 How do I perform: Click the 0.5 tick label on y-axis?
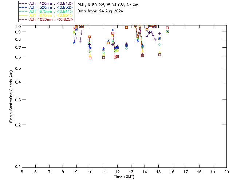tap(17, 68)
